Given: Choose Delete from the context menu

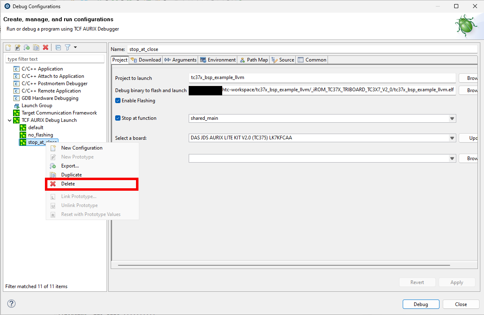Looking at the screenshot, I should [68, 184].
